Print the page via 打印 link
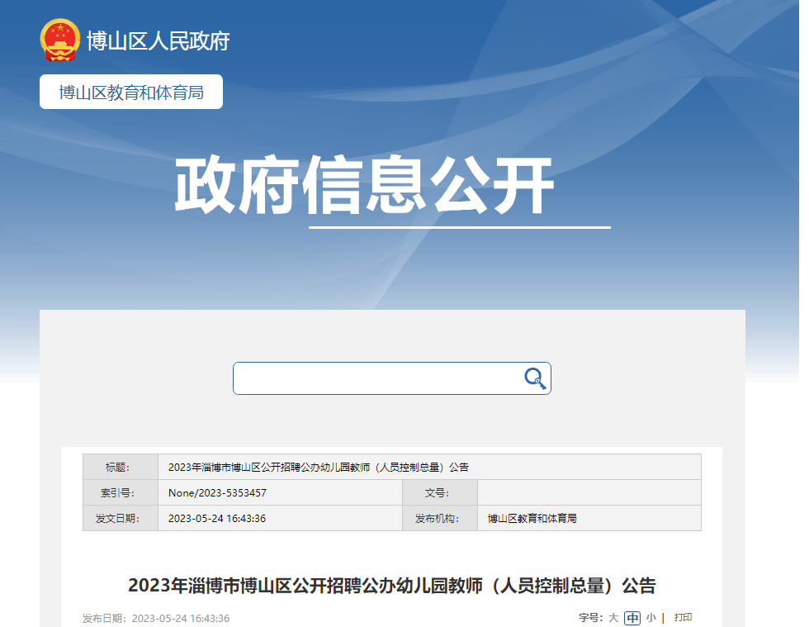This screenshot has width=809, height=627. (x=683, y=618)
